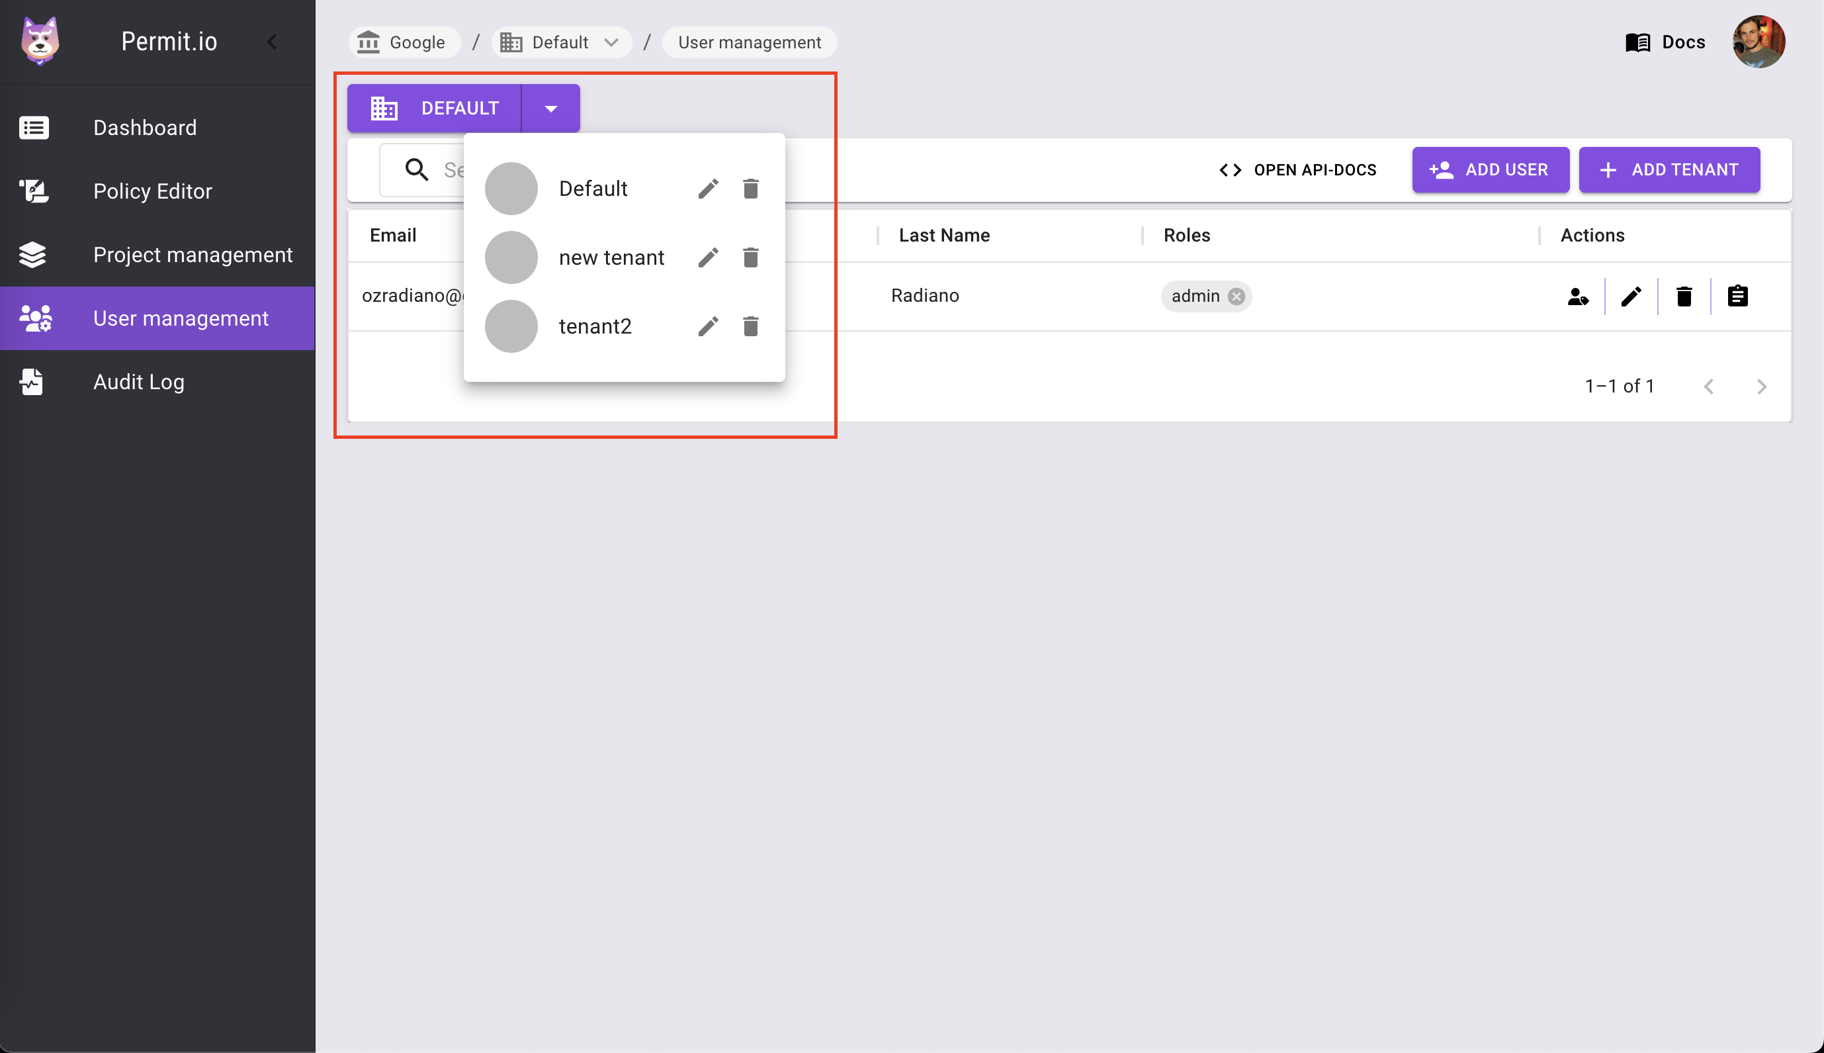Click the ADD TENANT button
The height and width of the screenshot is (1053, 1824).
click(1669, 169)
